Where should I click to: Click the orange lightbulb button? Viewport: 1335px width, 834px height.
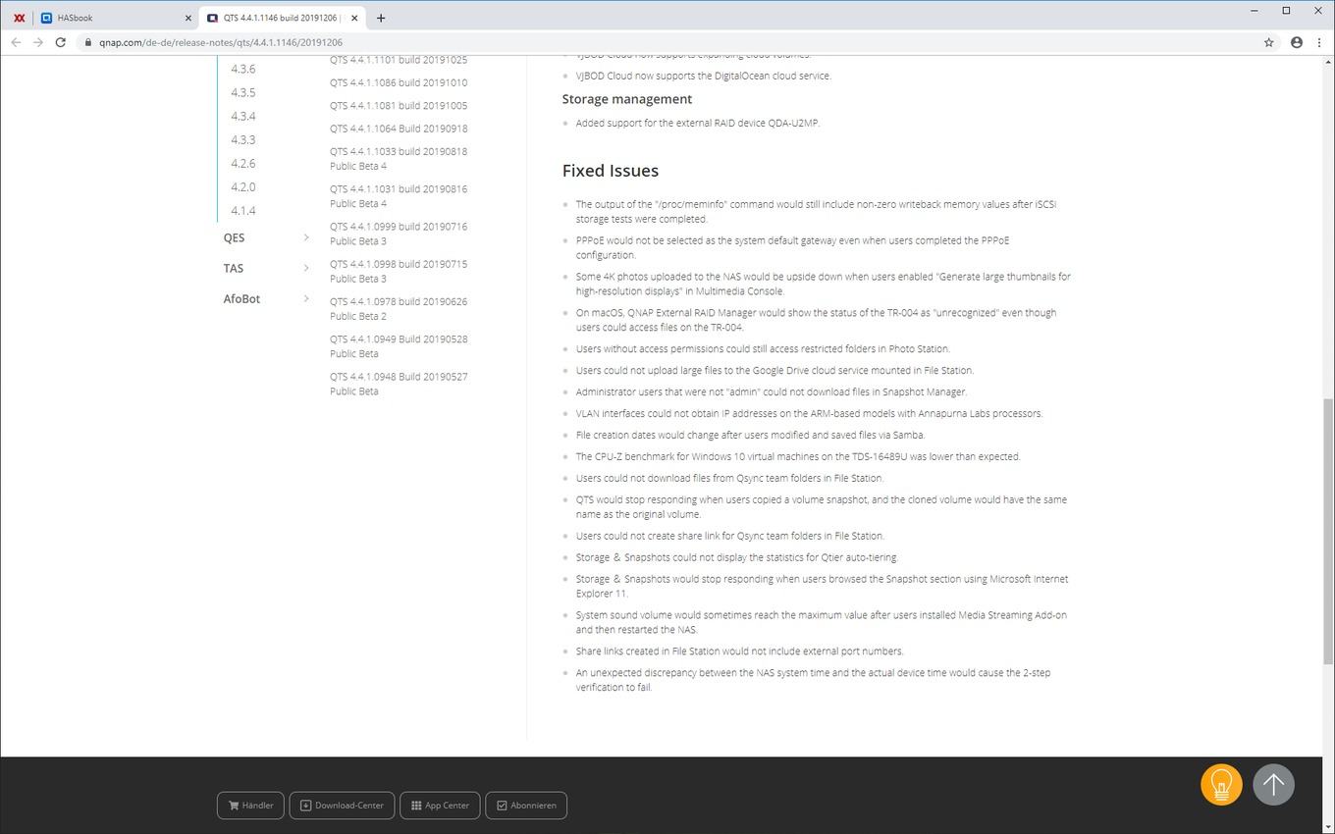pyautogui.click(x=1221, y=785)
